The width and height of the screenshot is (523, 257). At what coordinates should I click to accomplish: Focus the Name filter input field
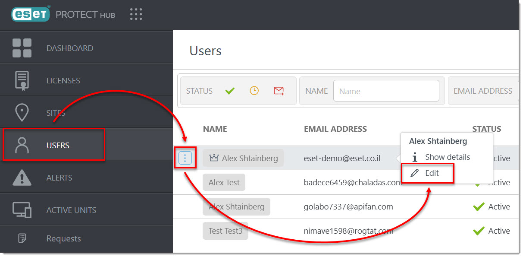click(x=386, y=91)
